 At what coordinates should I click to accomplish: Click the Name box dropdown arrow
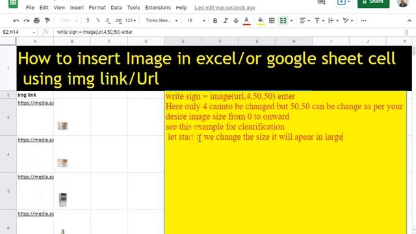(34, 32)
